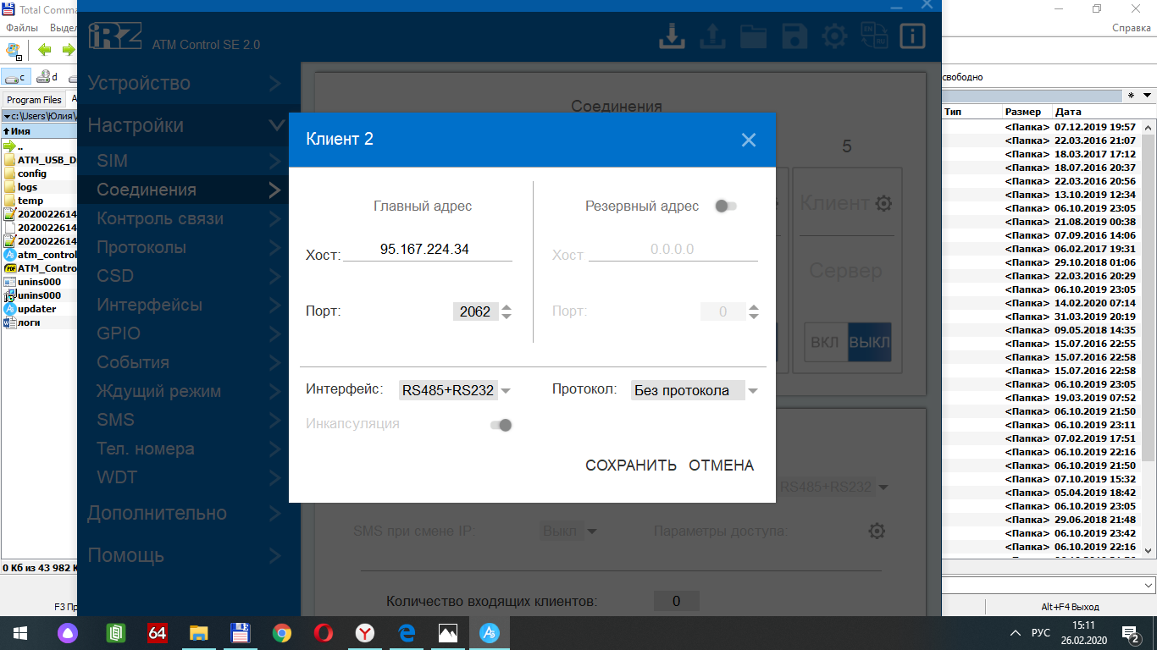Open Параметры доступа gear icon
The image size is (1157, 650).
pos(877,532)
